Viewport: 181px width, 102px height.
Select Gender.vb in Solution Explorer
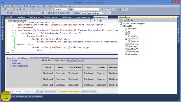click(x=135, y=41)
